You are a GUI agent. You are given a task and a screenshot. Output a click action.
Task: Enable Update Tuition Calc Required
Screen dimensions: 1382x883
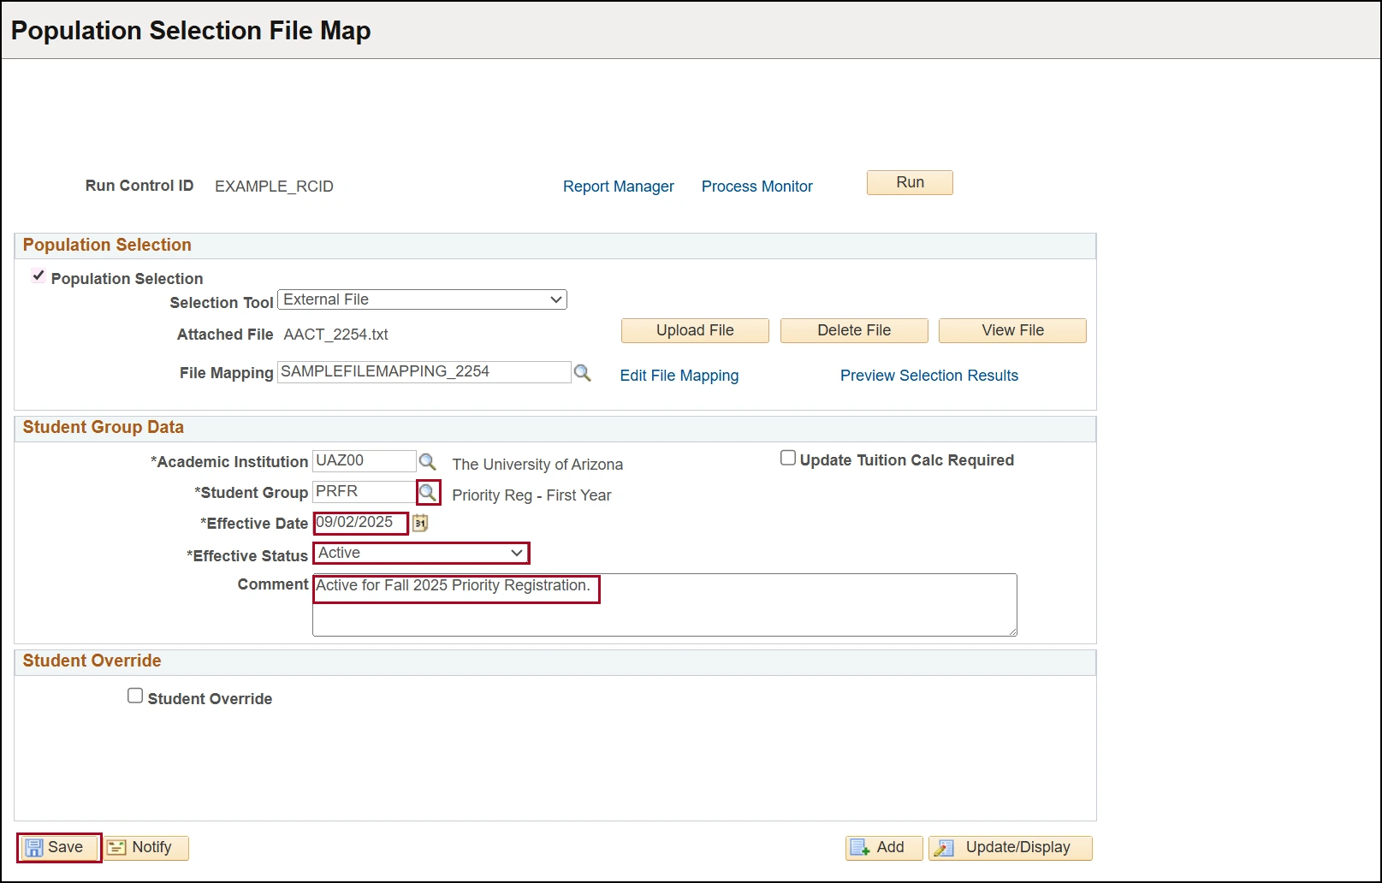[x=788, y=457]
